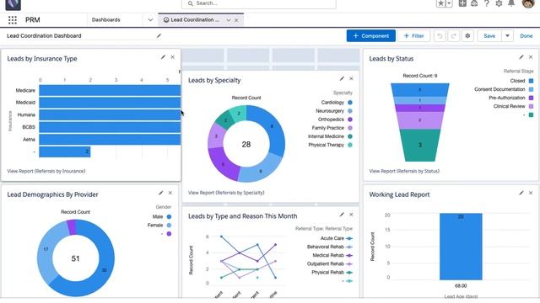This screenshot has width=540, height=303.
Task: Click the Internal Medicine legend label
Action: click(326, 136)
